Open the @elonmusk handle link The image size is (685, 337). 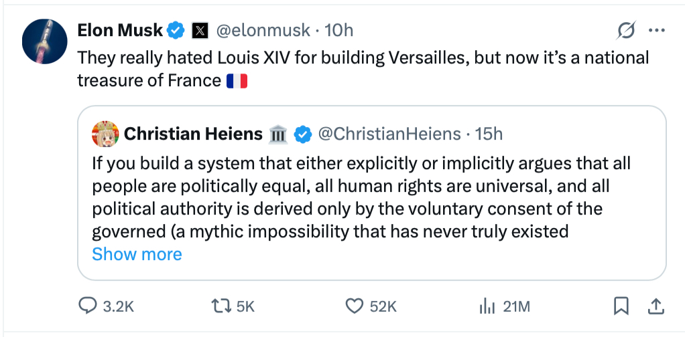(265, 30)
